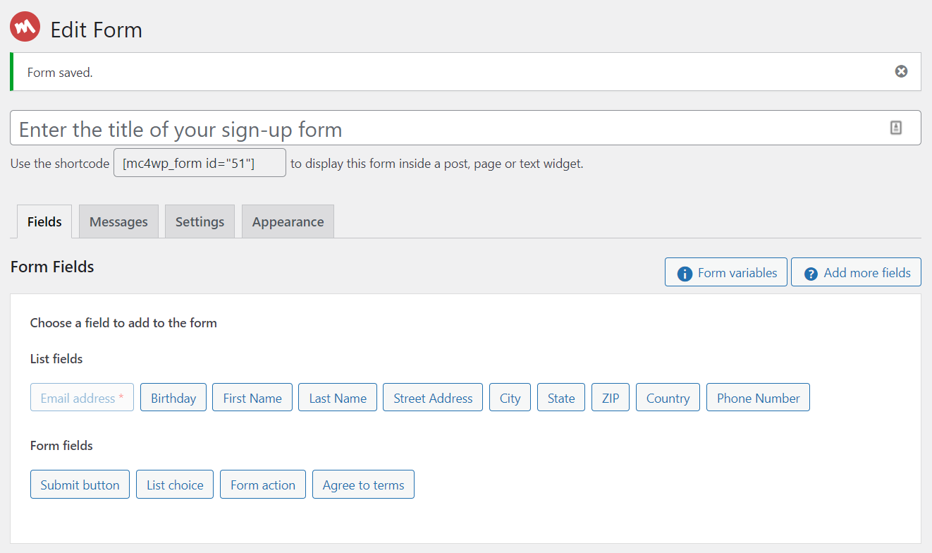This screenshot has height=553, width=932.
Task: Add the Agree to terms field
Action: click(x=363, y=485)
